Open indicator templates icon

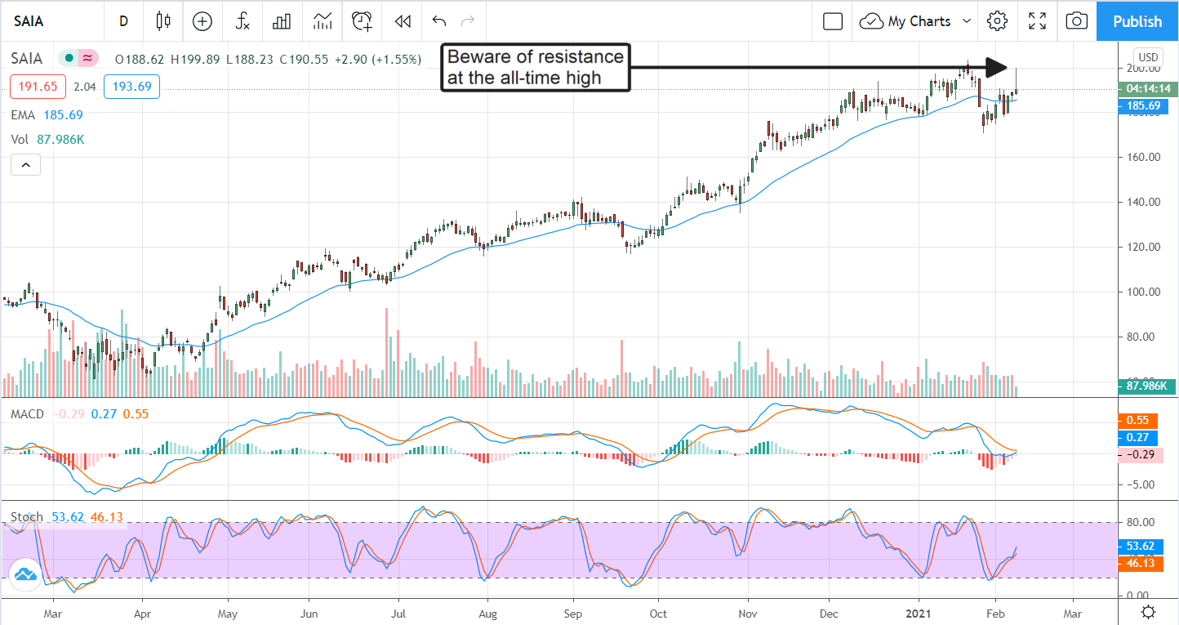click(x=322, y=21)
